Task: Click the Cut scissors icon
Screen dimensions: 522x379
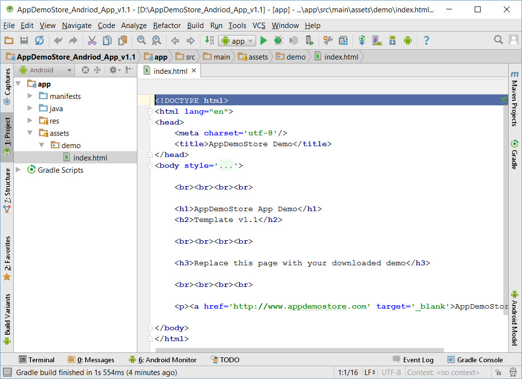Action: [x=92, y=40]
